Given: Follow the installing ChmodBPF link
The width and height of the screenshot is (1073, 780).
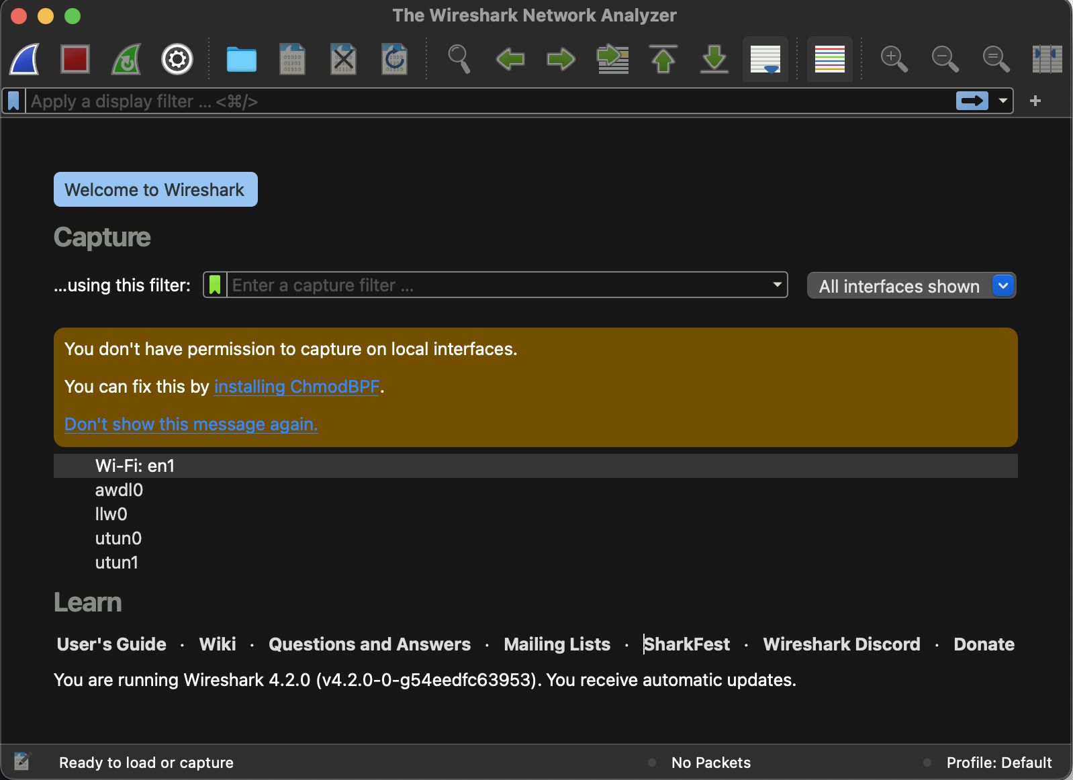Looking at the screenshot, I should pos(297,387).
